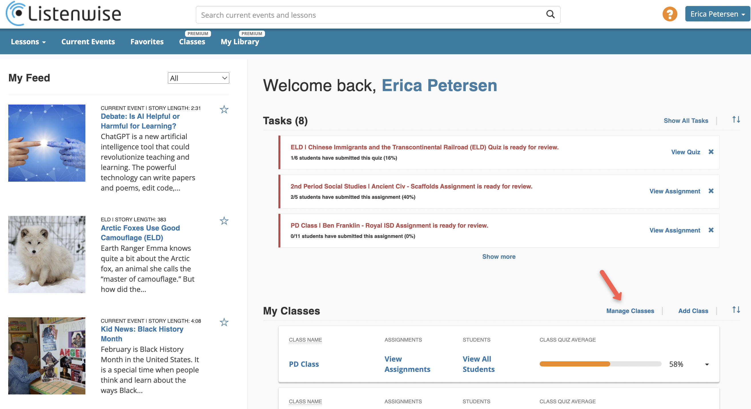Click the search magnifier icon
Screen dimensions: 751x409
[x=550, y=14]
